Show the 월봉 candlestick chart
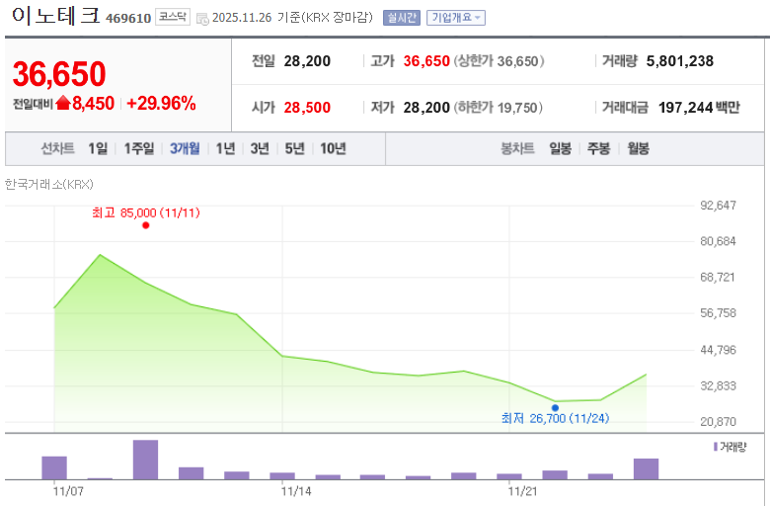770x506 pixels. click(639, 148)
